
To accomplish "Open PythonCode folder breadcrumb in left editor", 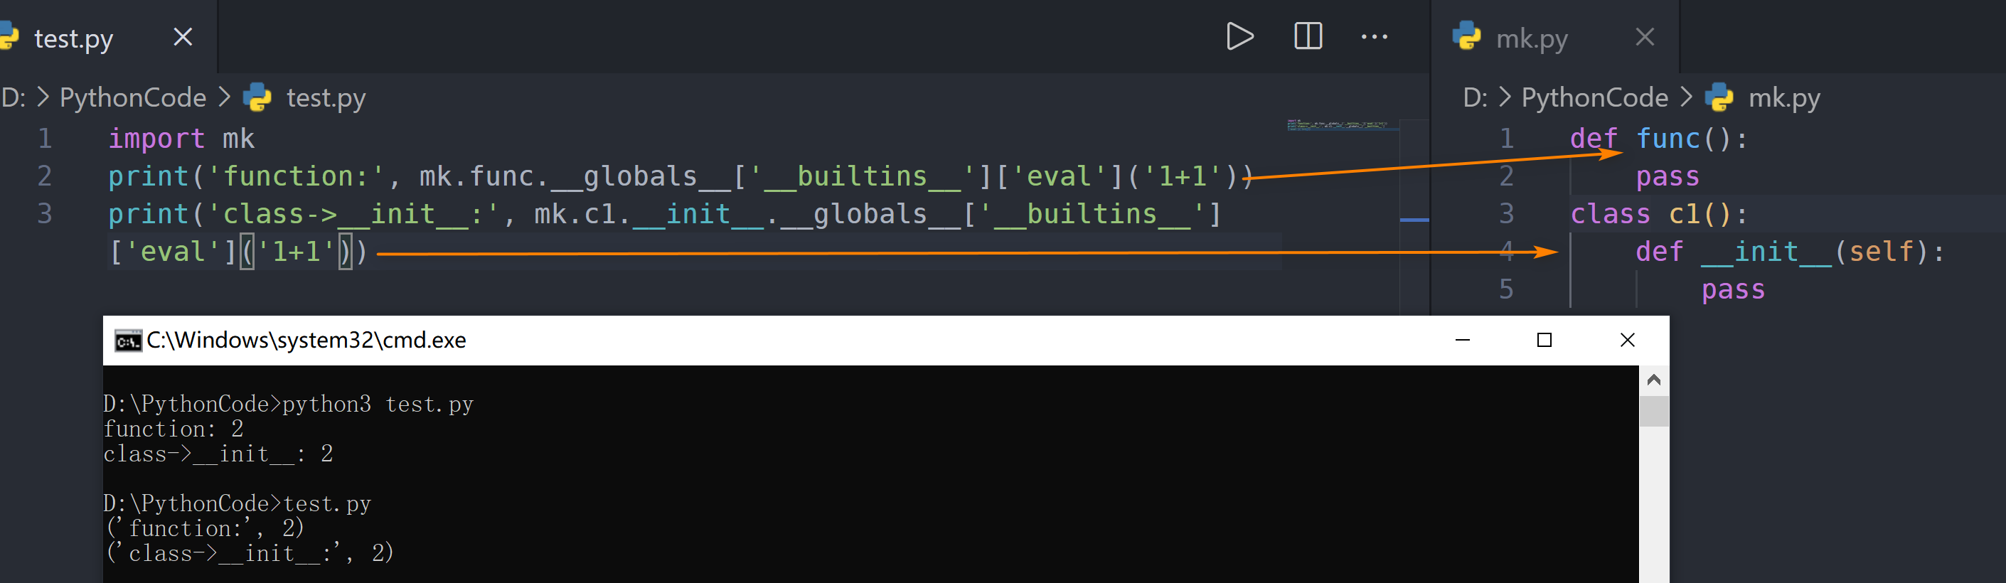I will (133, 98).
